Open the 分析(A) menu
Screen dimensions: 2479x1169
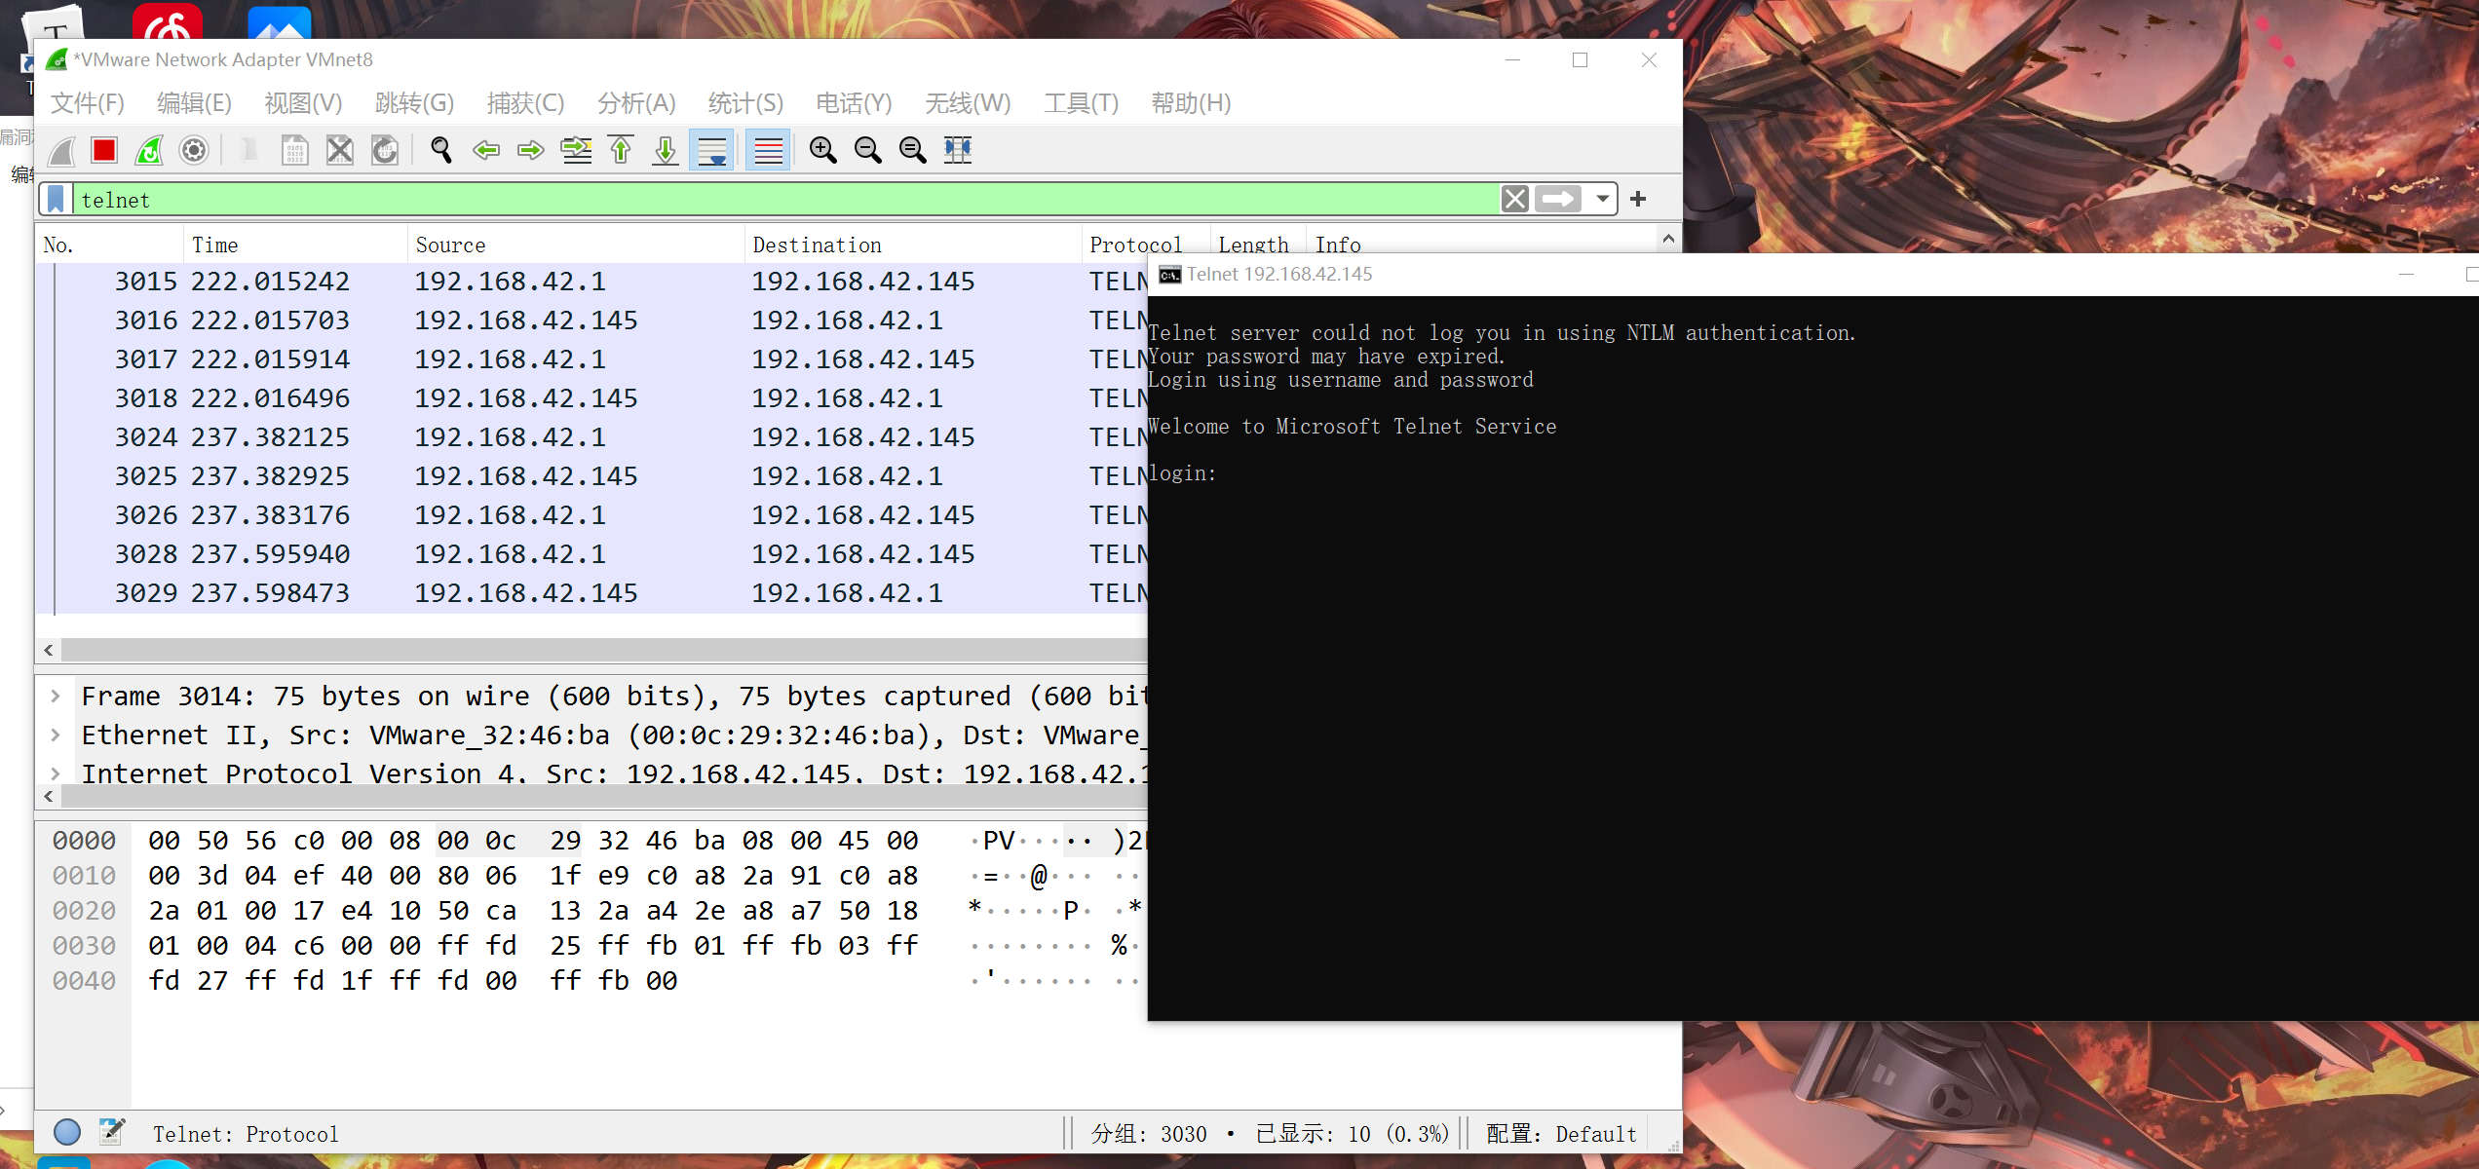tap(636, 103)
